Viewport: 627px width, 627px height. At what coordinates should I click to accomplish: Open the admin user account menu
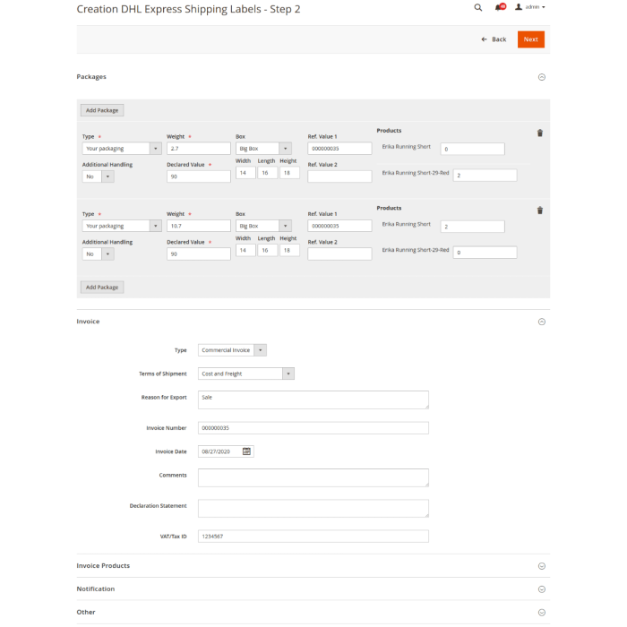point(530,7)
